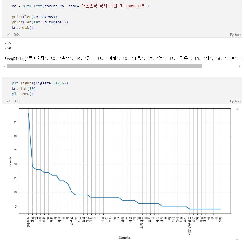Click the 0.5s execution time of the plot cell
Image resolution: width=244 pixels, height=240 pixels.
[x=17, y=101]
